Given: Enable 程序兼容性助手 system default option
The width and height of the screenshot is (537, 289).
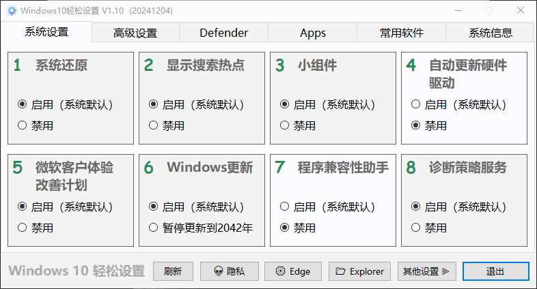Looking at the screenshot, I should tap(285, 207).
